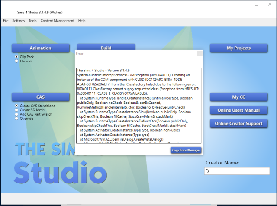Minimize the Sims 4 Studio window
277x206 pixels.
[243, 4]
